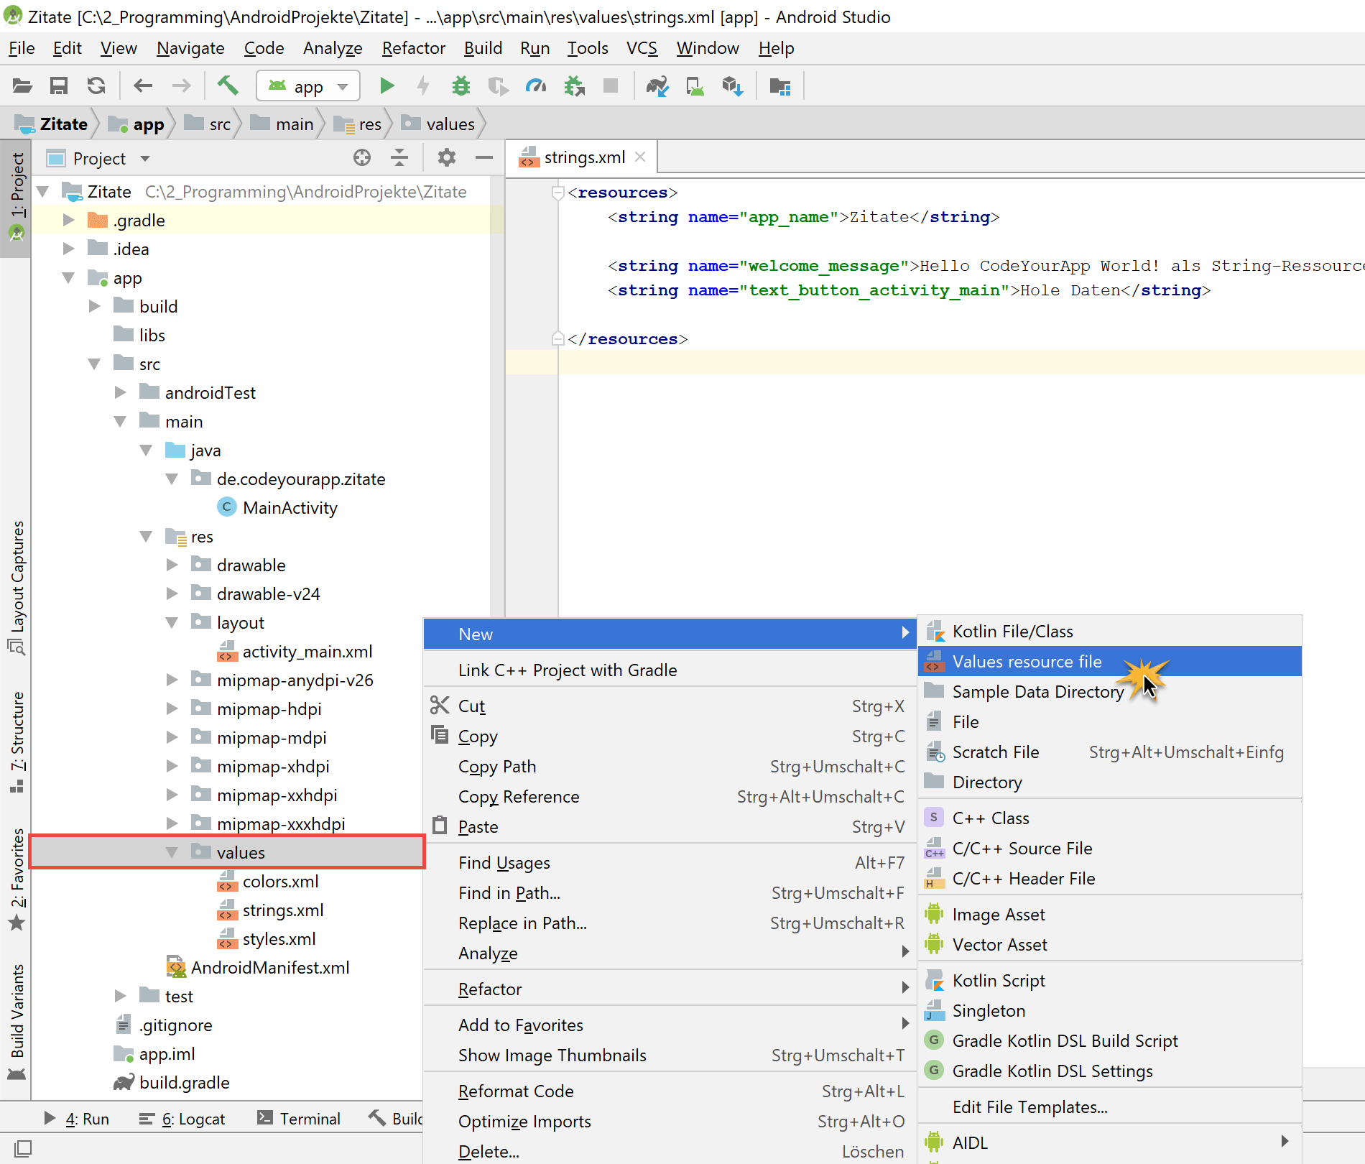The width and height of the screenshot is (1365, 1164).
Task: Expand the mipmap-hdpi folder
Action: [x=172, y=708]
